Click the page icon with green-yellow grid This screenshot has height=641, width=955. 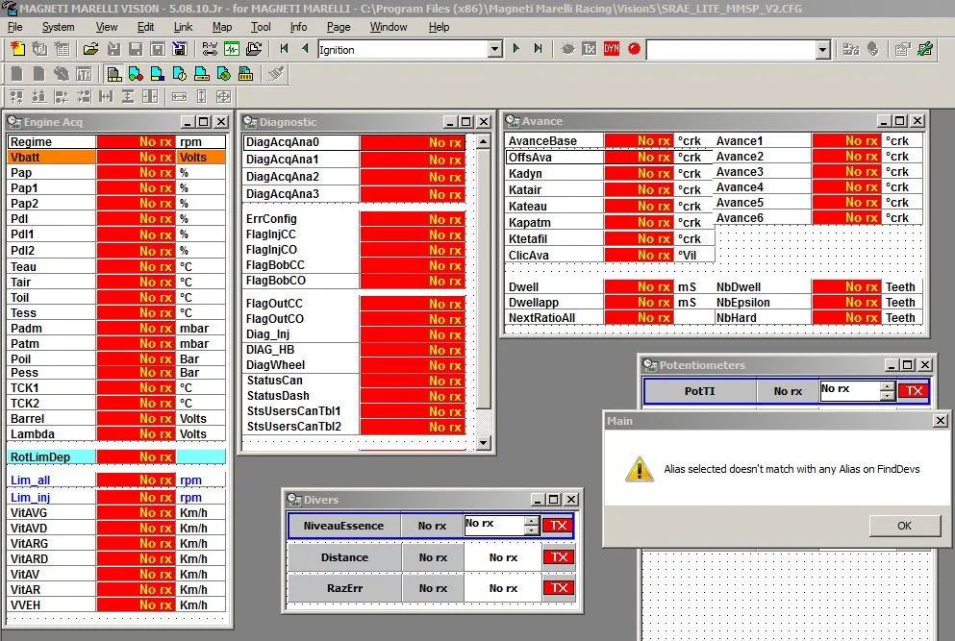click(x=245, y=74)
